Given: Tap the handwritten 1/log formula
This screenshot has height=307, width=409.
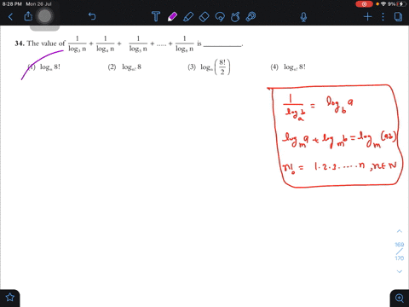Looking at the screenshot, I should [318, 107].
